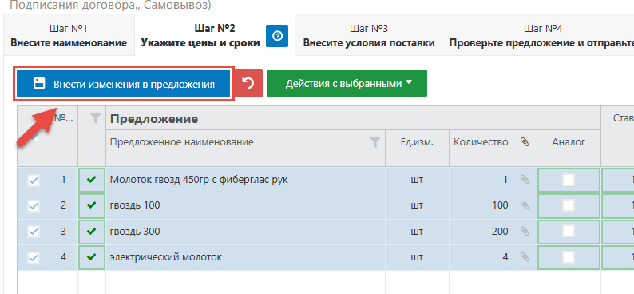Uncheck selection checkbox for row 1
Screen dimensions: 634x294
click(34, 180)
